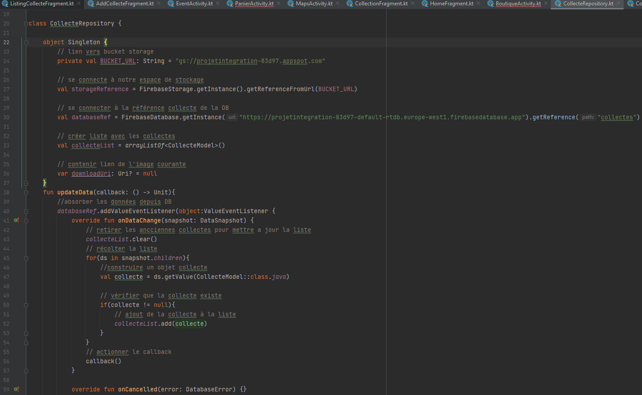Click addValueEventListener on line 40
This screenshot has height=395, width=642.
pyautogui.click(x=138, y=211)
